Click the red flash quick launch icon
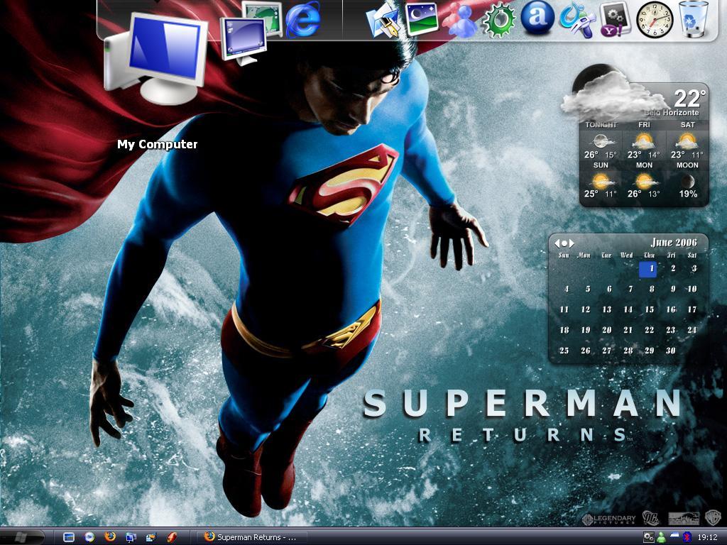This screenshot has width=727, height=545. [172, 537]
